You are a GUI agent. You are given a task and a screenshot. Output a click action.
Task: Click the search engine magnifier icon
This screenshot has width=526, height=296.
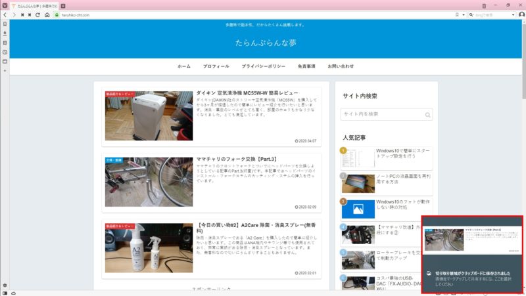click(x=471, y=14)
